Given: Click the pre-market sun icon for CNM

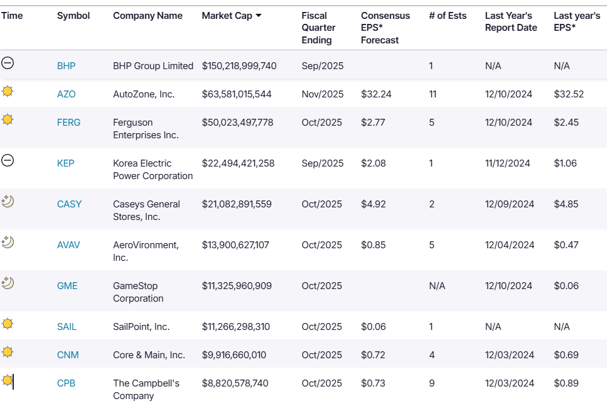Looking at the screenshot, I should [x=8, y=352].
